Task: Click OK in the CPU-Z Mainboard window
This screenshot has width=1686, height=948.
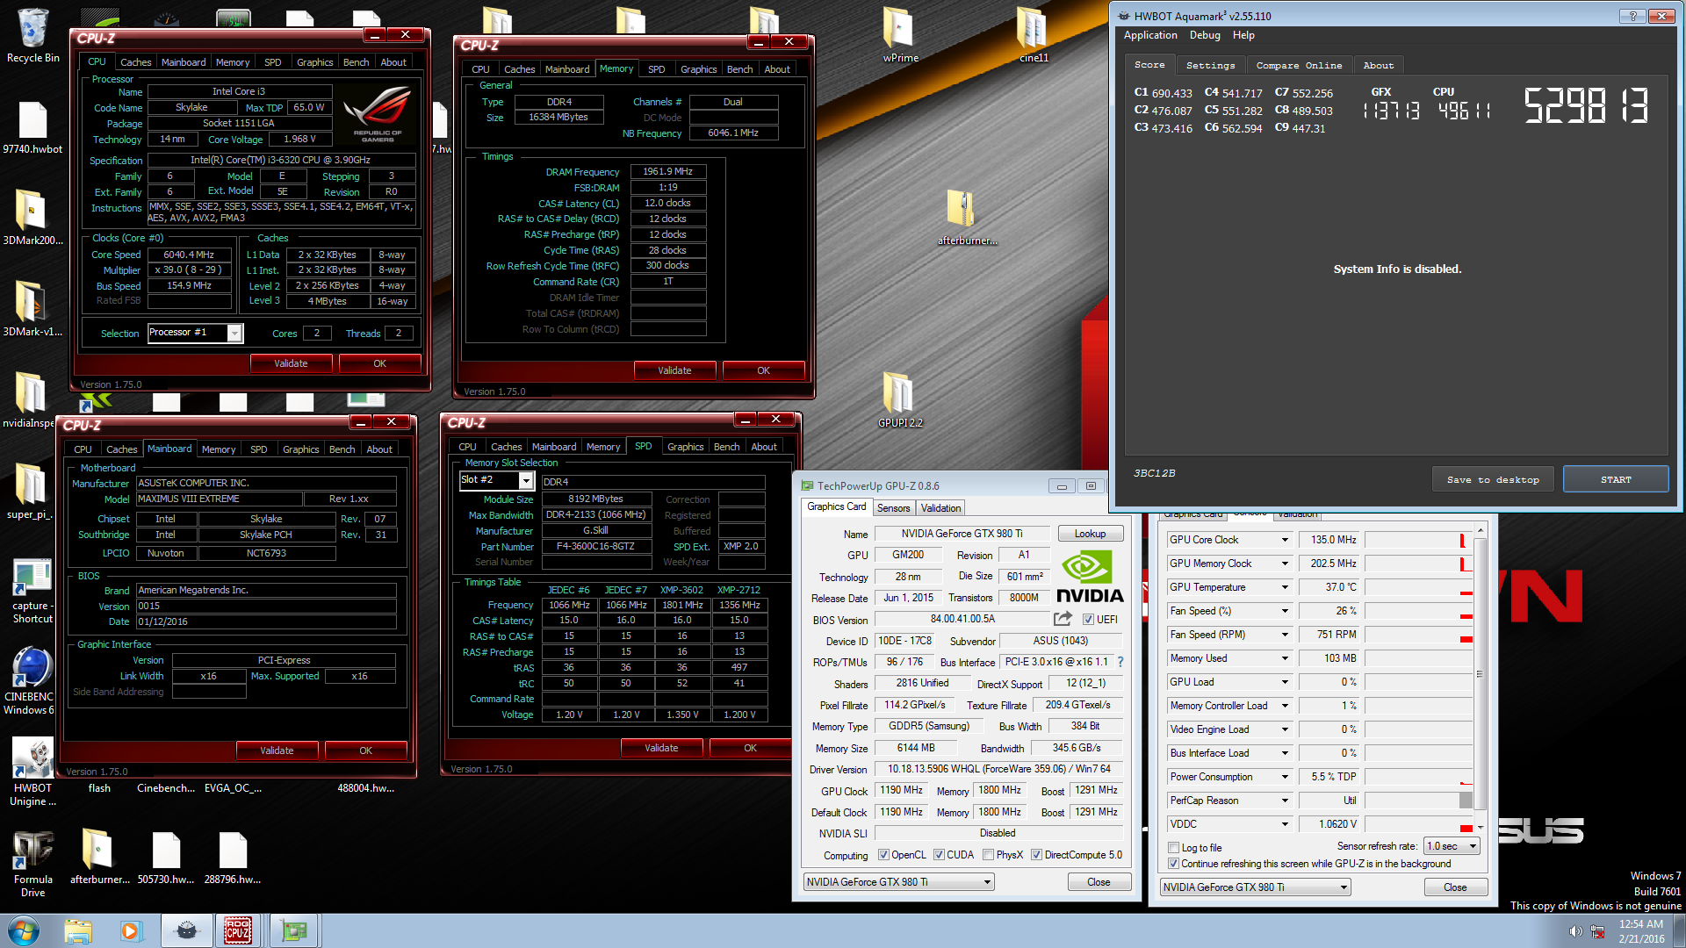Action: 365,750
